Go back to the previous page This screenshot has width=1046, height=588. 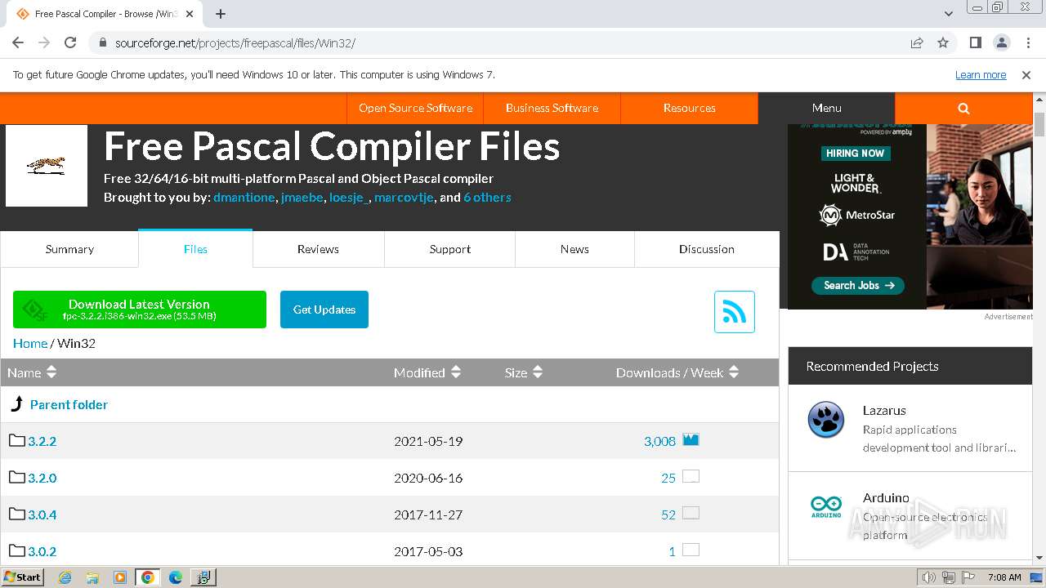18,42
